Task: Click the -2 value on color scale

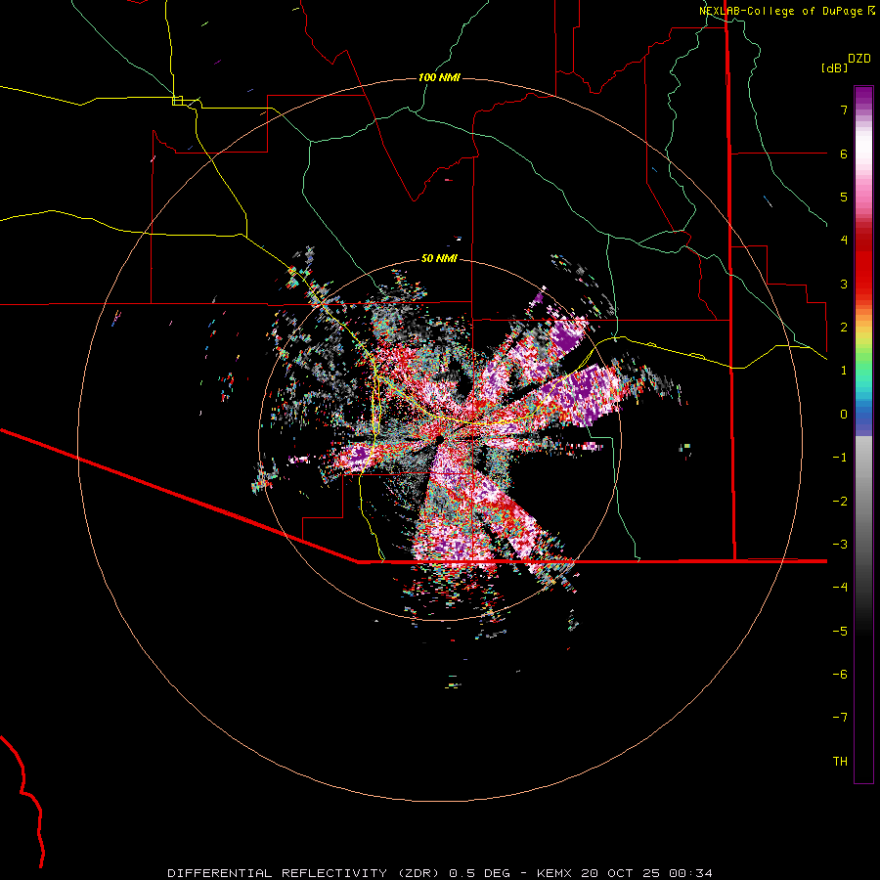Action: point(840,502)
